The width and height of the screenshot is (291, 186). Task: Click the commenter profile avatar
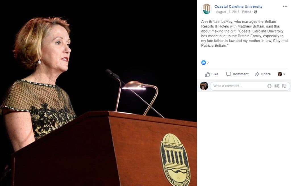(x=204, y=86)
